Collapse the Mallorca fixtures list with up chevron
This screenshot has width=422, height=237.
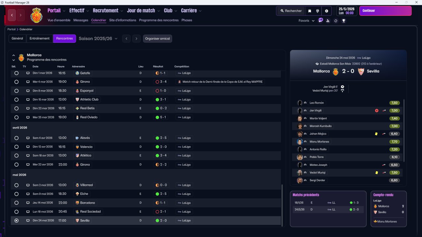click(x=14, y=55)
